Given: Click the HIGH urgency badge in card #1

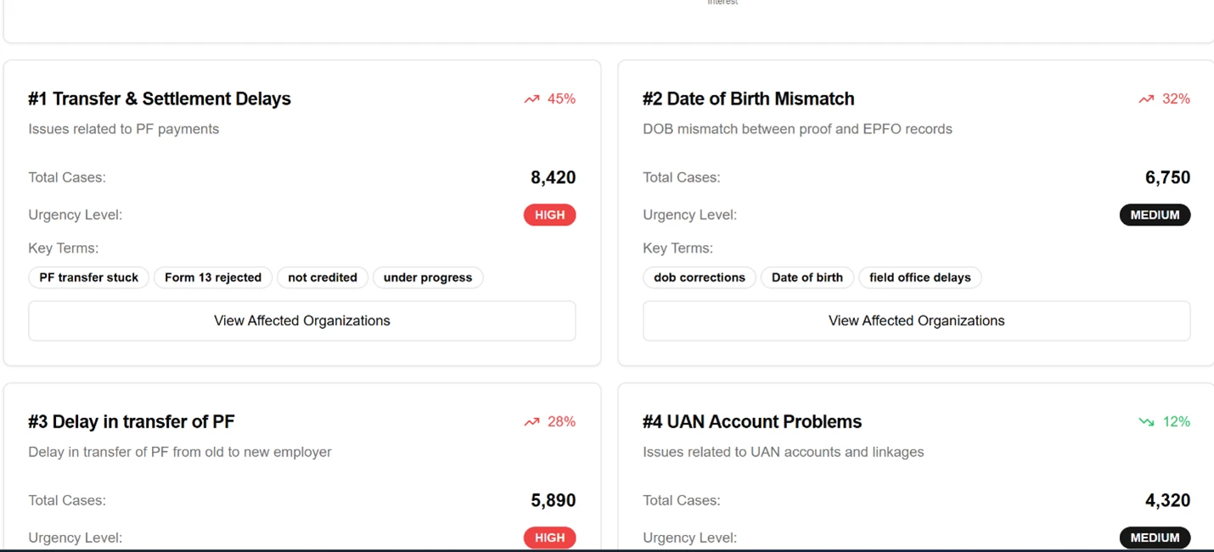Looking at the screenshot, I should (550, 215).
